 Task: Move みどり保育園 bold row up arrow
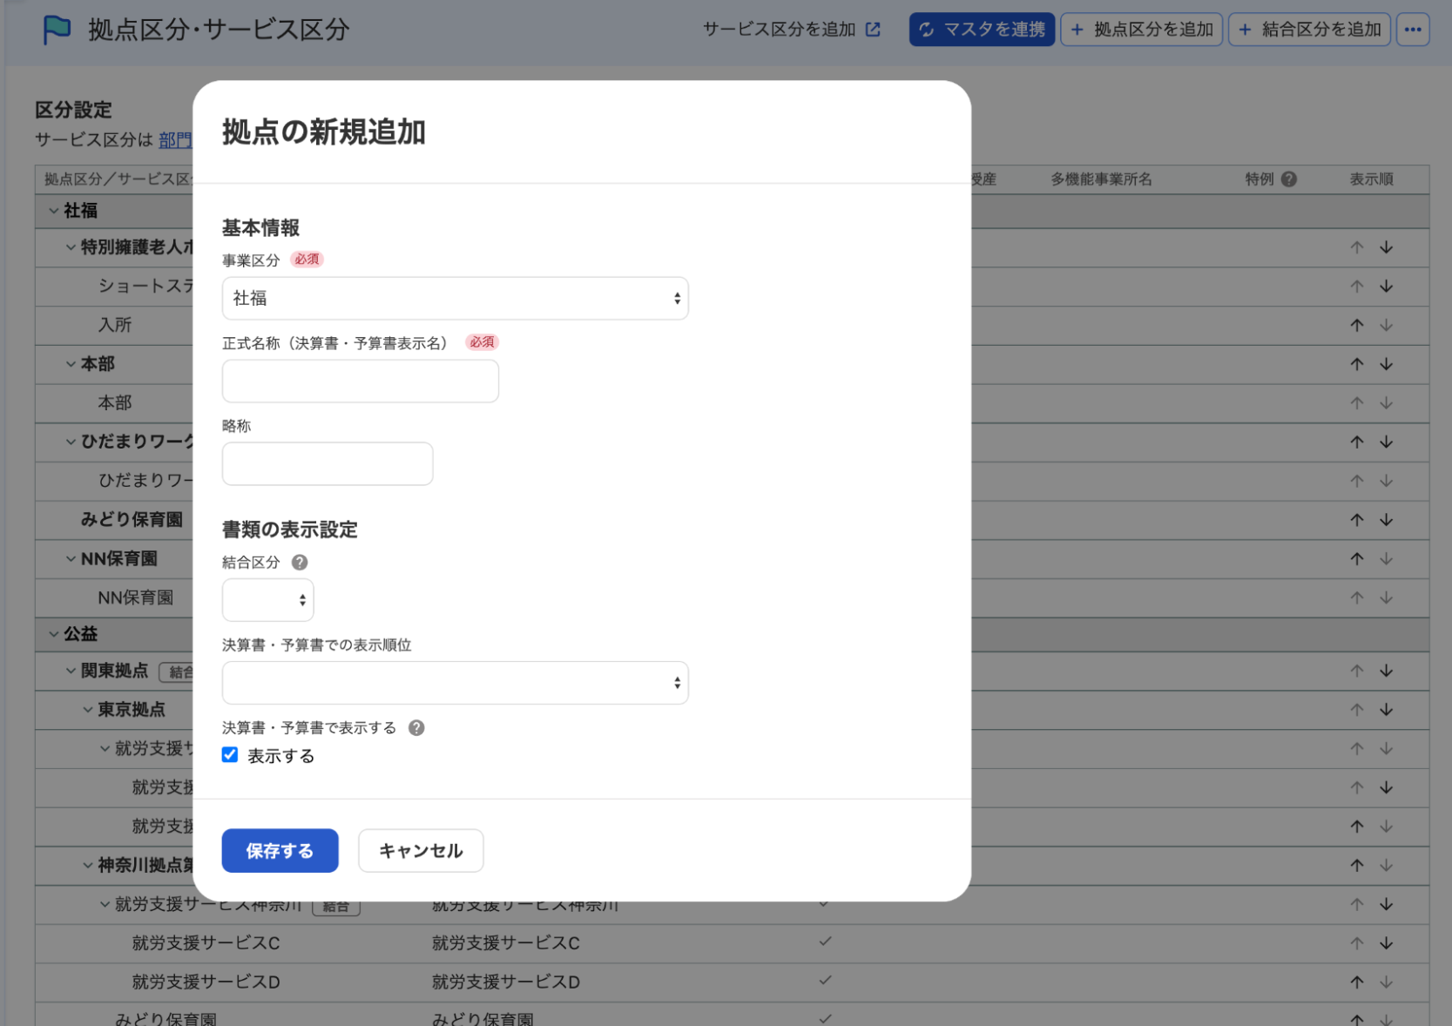[1357, 520]
